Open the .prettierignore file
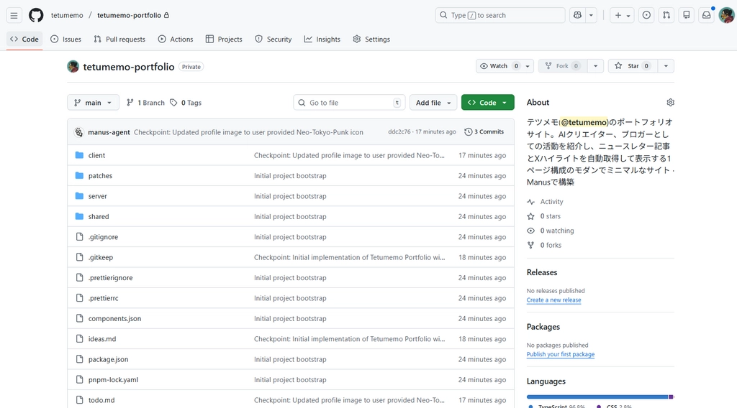This screenshot has height=408, width=737. (110, 278)
